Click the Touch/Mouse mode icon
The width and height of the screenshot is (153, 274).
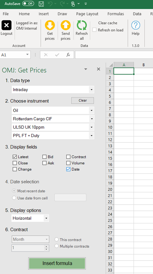73,4
